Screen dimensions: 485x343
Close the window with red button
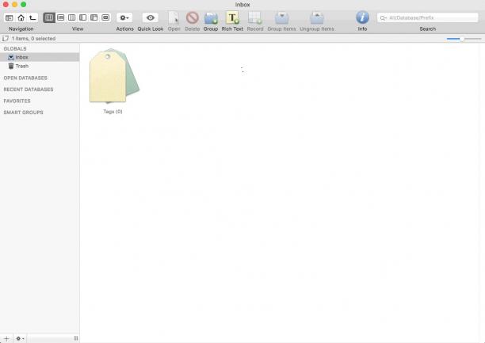coord(6,4)
